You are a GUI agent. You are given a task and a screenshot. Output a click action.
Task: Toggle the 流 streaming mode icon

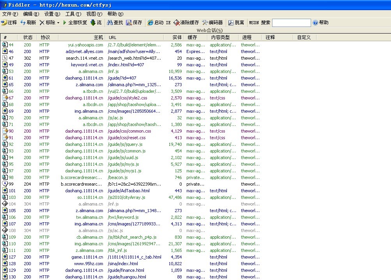93,23
